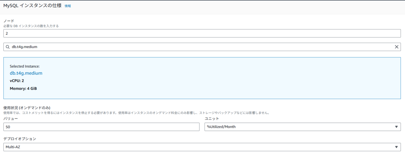Open the 情報 info link
The height and width of the screenshot is (156, 405).
pos(68,6)
